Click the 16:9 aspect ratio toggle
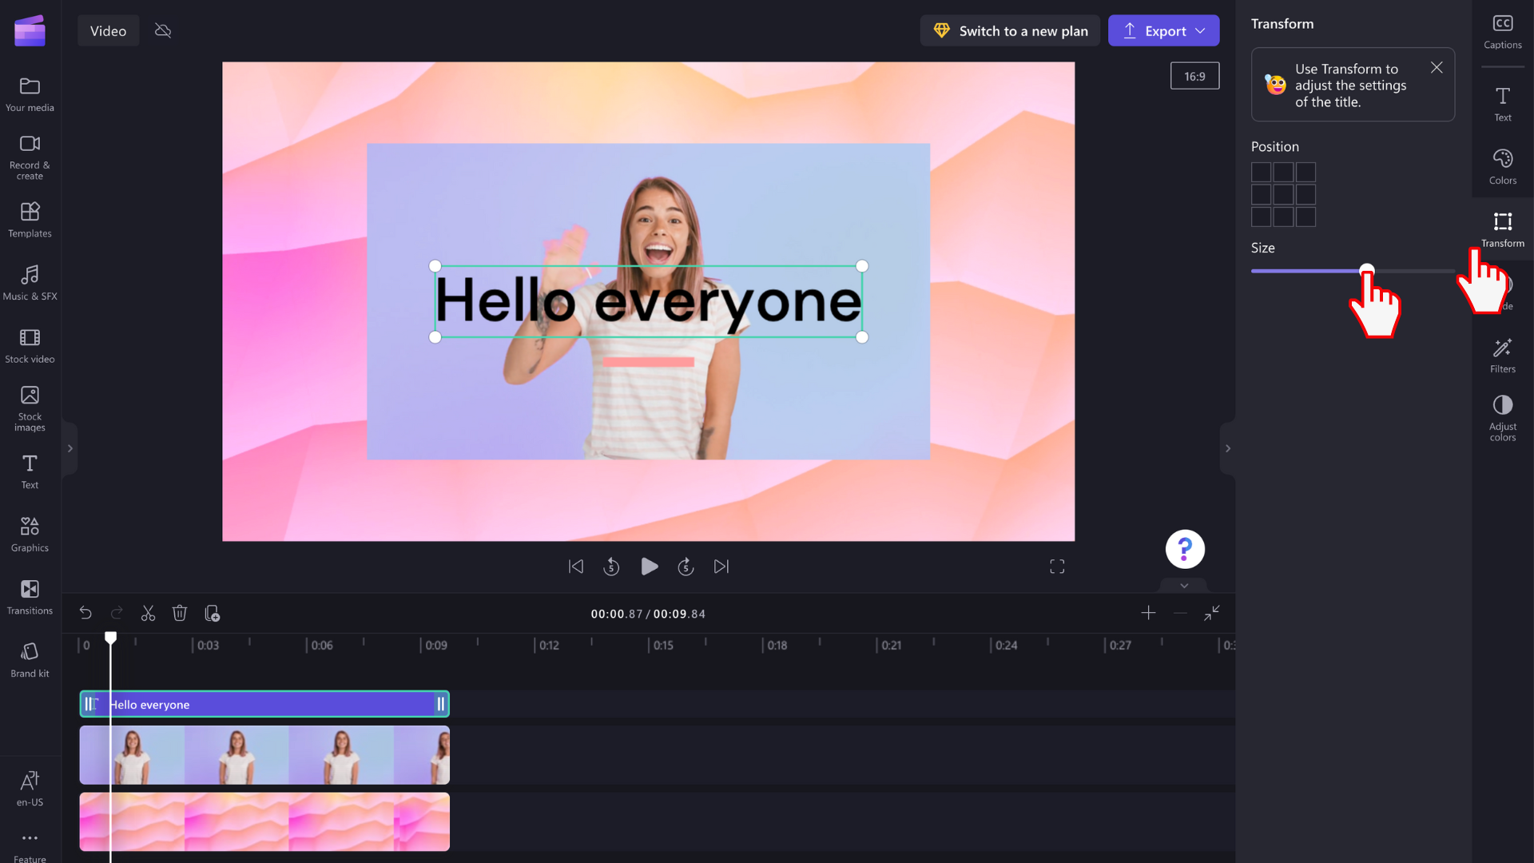 (1194, 76)
